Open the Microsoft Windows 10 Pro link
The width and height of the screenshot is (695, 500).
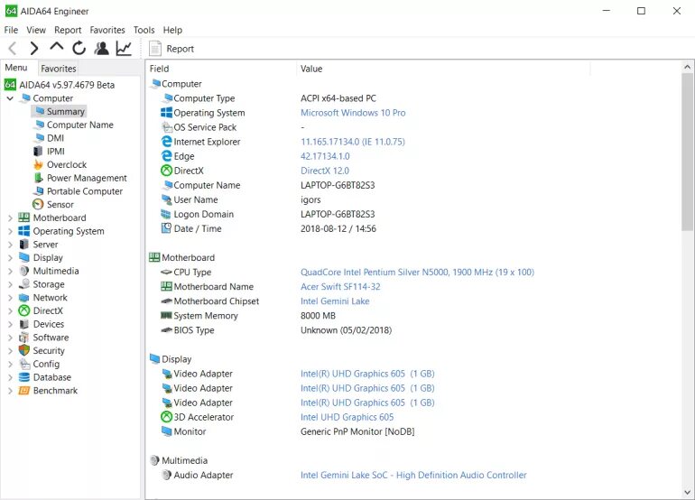[x=353, y=113]
